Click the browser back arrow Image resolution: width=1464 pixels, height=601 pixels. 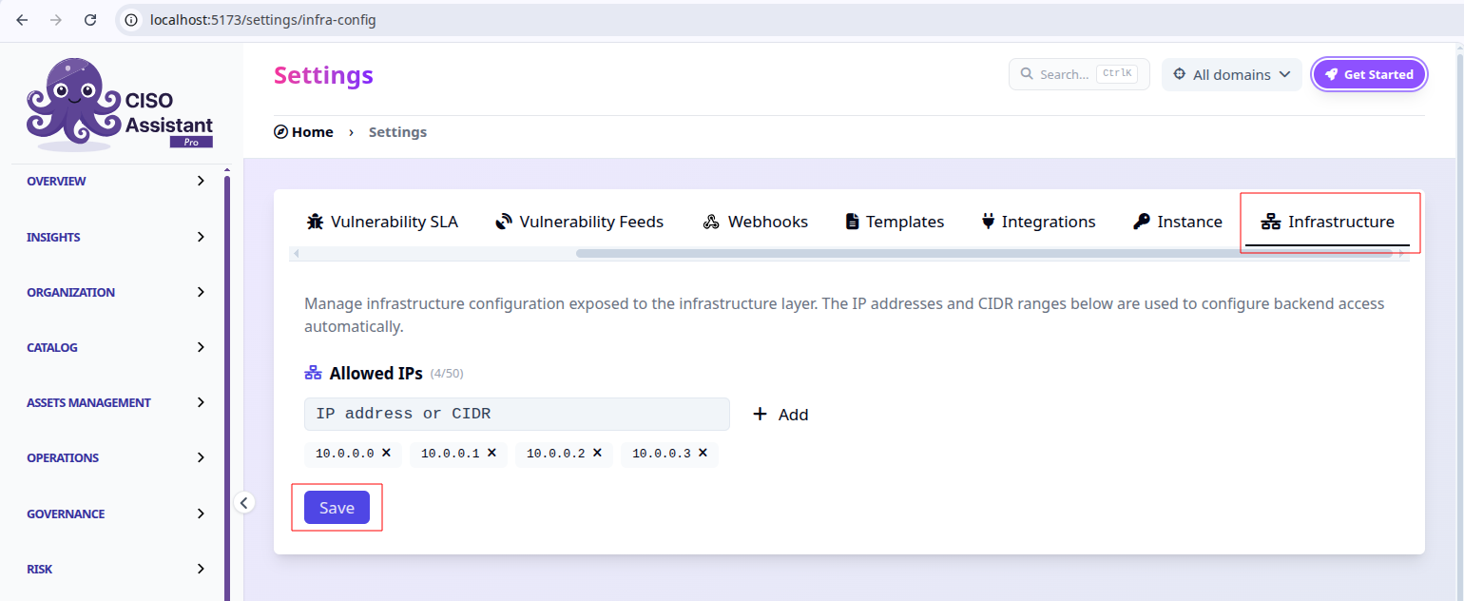point(22,20)
